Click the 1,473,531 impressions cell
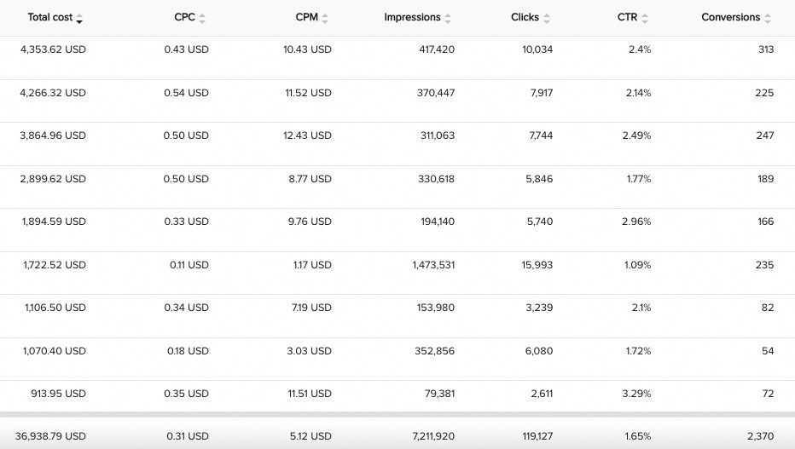Viewport: 795px width, 449px height. pos(433,265)
